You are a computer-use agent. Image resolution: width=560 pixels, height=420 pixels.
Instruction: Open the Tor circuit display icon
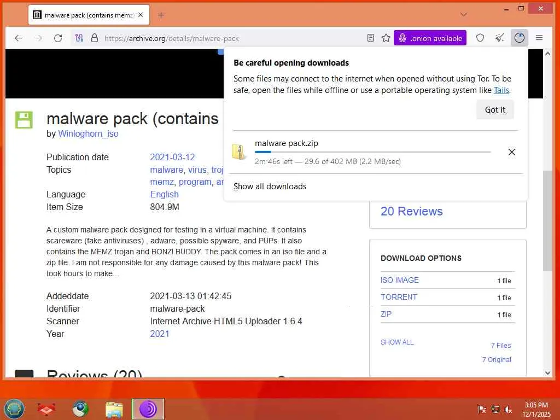pyautogui.click(x=79, y=38)
